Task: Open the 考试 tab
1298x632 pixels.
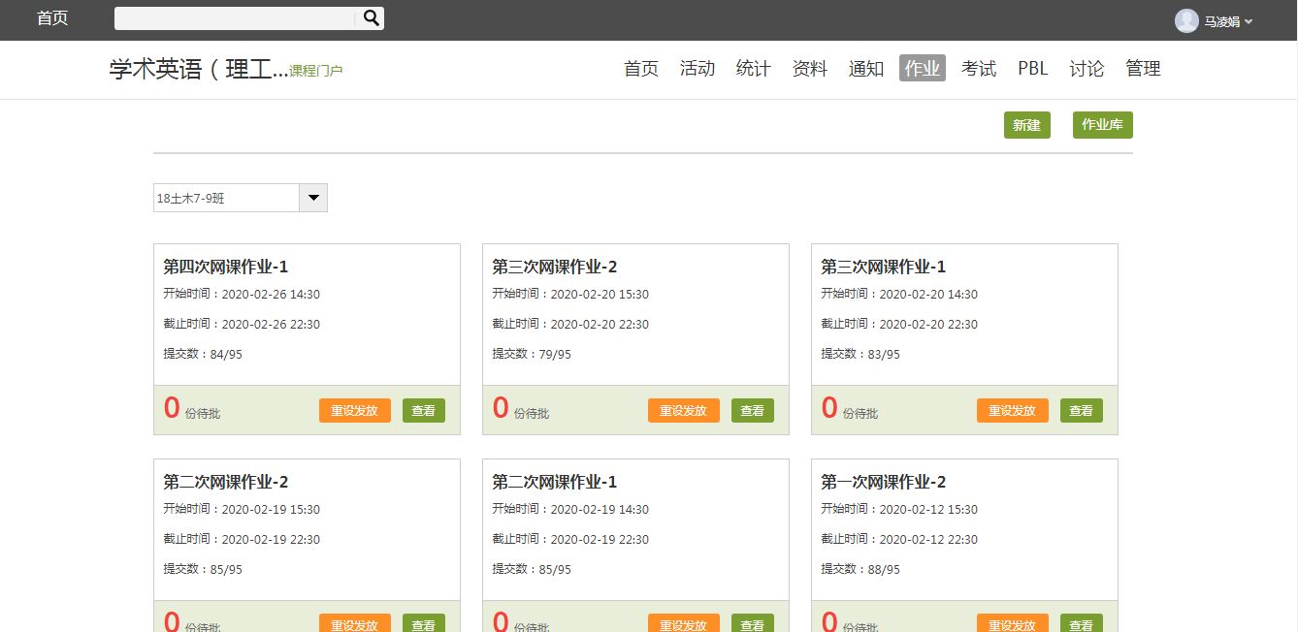Action: [979, 68]
